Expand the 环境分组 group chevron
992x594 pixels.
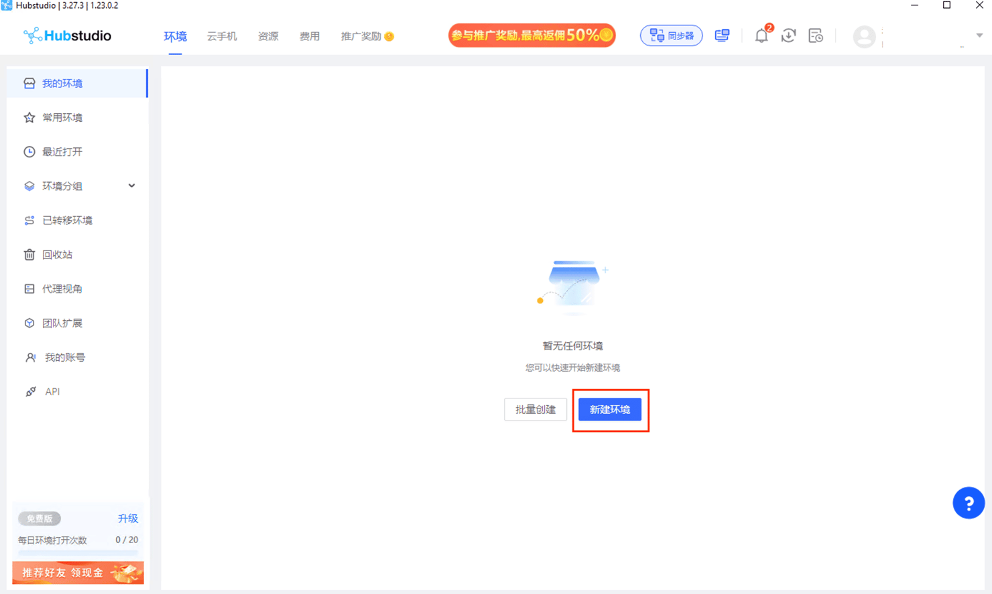point(131,186)
